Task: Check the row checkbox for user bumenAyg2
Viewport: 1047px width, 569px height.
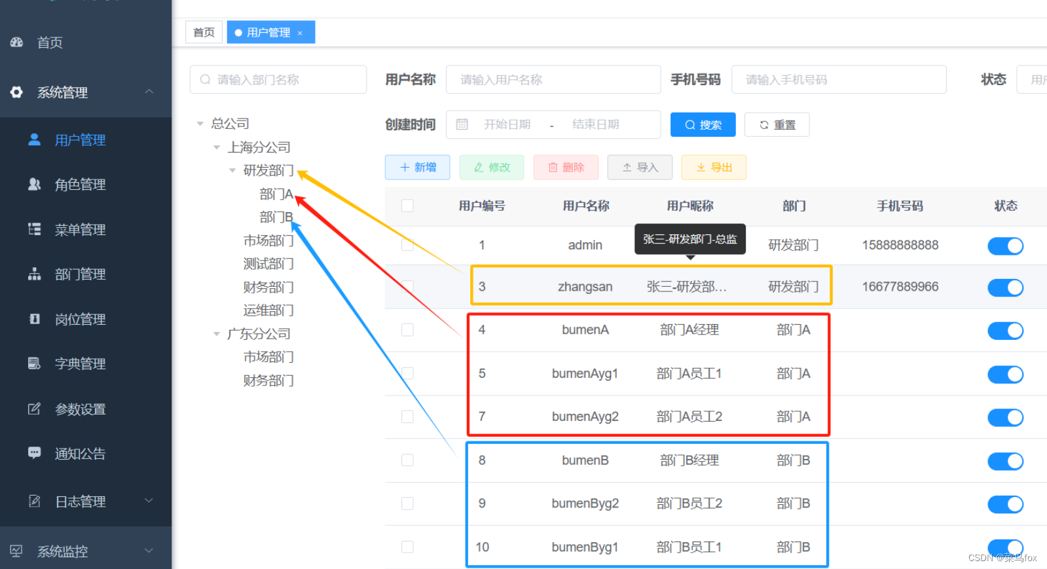Action: click(407, 416)
